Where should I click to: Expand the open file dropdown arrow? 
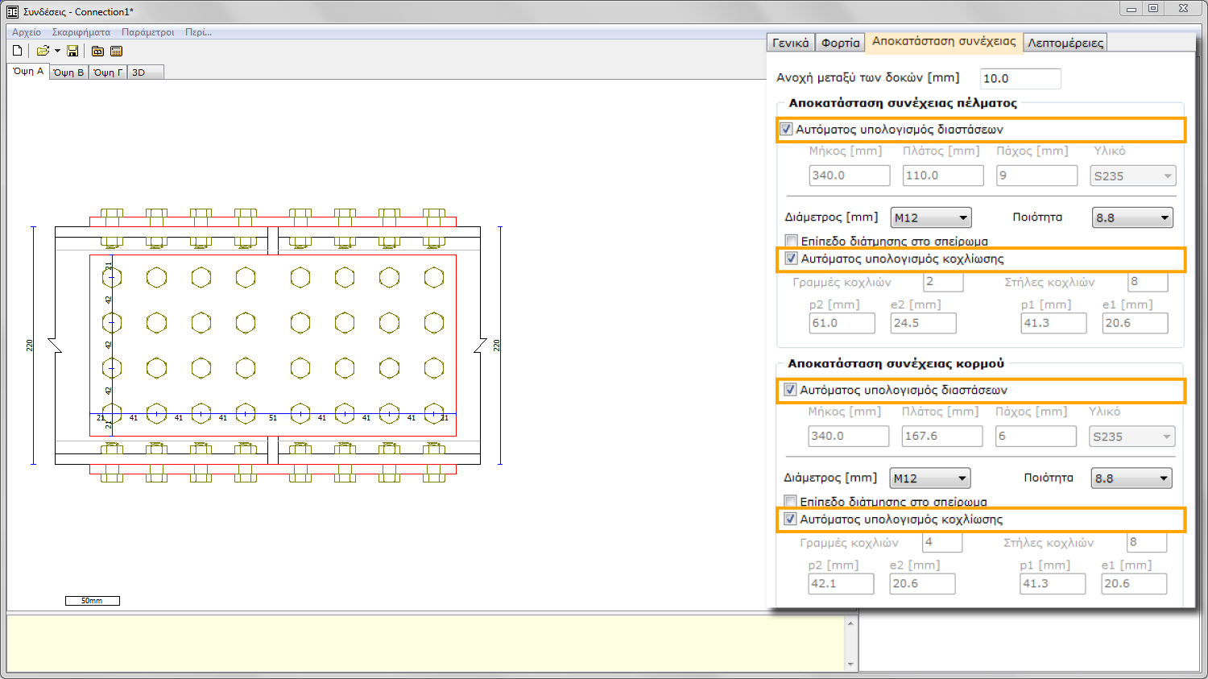[57, 51]
